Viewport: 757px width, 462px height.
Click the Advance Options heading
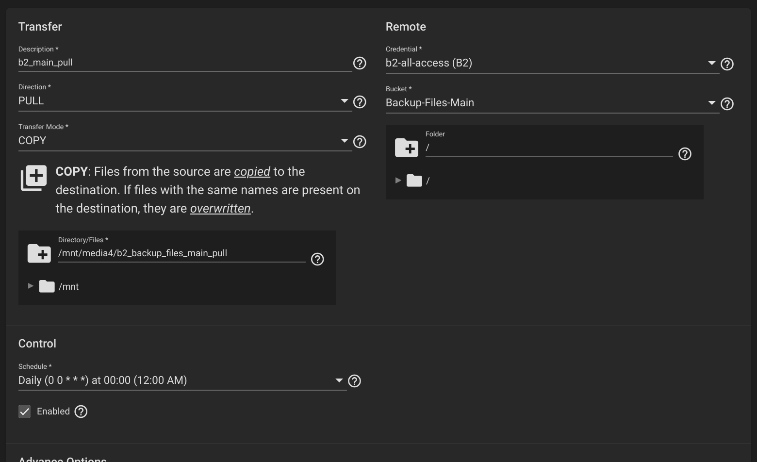click(x=63, y=459)
